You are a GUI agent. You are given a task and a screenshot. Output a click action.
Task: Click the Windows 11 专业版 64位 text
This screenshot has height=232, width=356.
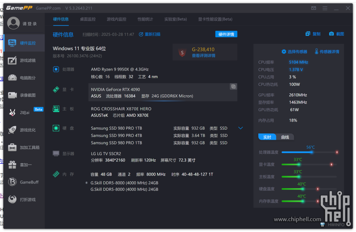click(79, 48)
